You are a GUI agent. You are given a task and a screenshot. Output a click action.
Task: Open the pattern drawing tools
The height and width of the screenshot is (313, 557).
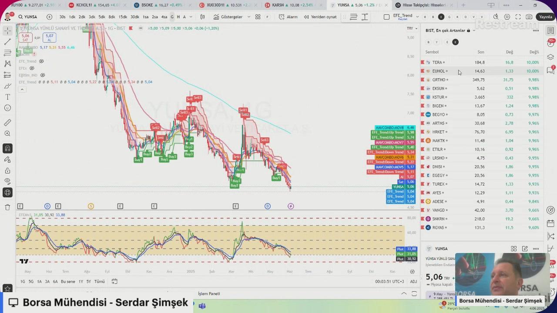[7, 63]
